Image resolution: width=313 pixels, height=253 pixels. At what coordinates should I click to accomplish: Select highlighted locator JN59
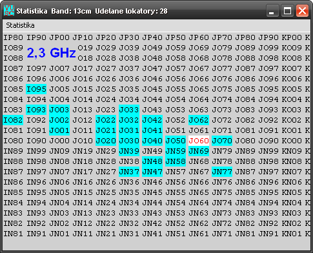[176, 151]
